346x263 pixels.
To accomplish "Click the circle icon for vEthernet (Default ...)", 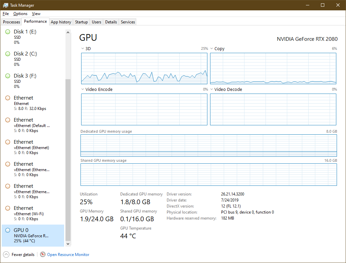I will [x=8, y=120].
